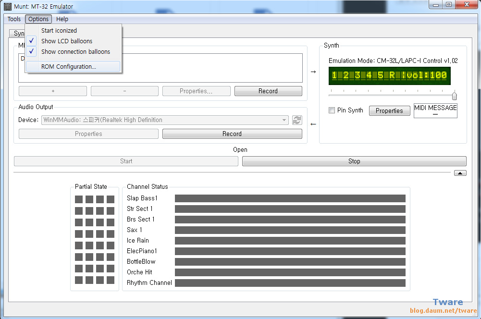This screenshot has width=481, height=319.
Task: Click the Rhythm Channel label
Action: click(x=149, y=283)
